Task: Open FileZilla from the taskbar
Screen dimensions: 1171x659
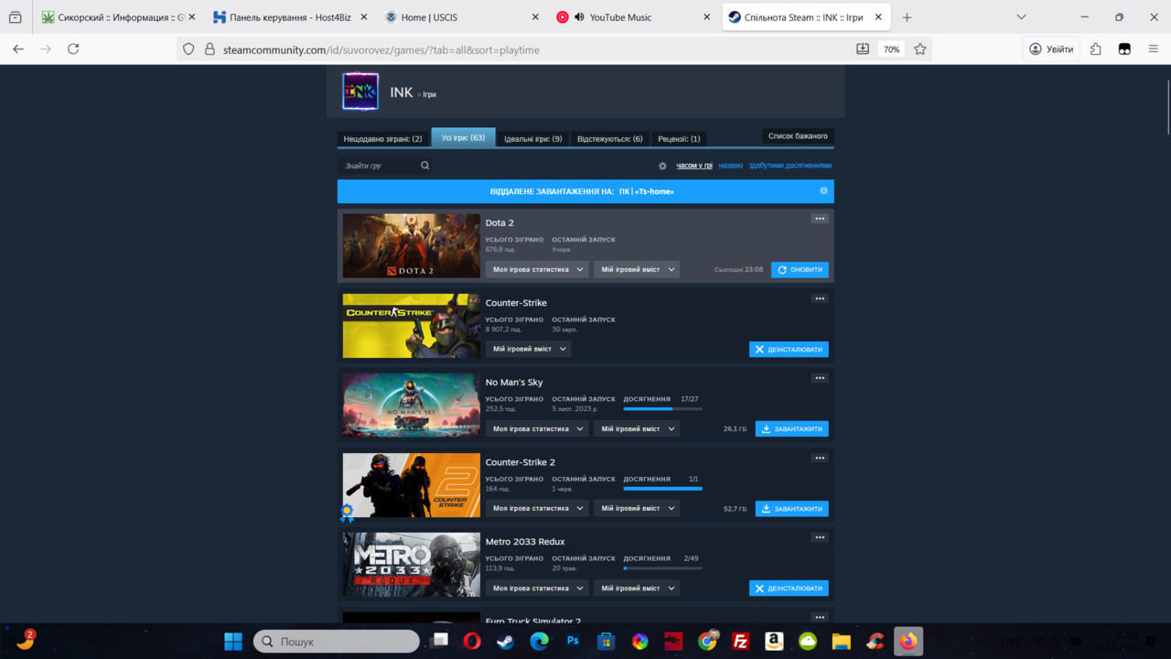Action: (x=741, y=642)
